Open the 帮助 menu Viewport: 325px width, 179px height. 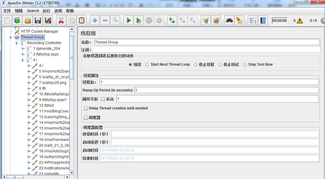[70, 11]
